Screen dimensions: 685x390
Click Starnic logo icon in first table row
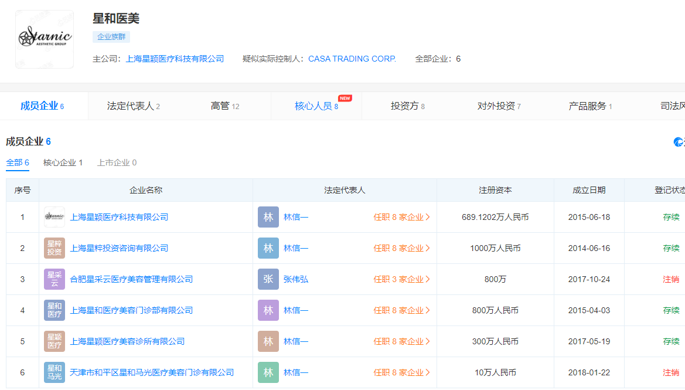(54, 217)
